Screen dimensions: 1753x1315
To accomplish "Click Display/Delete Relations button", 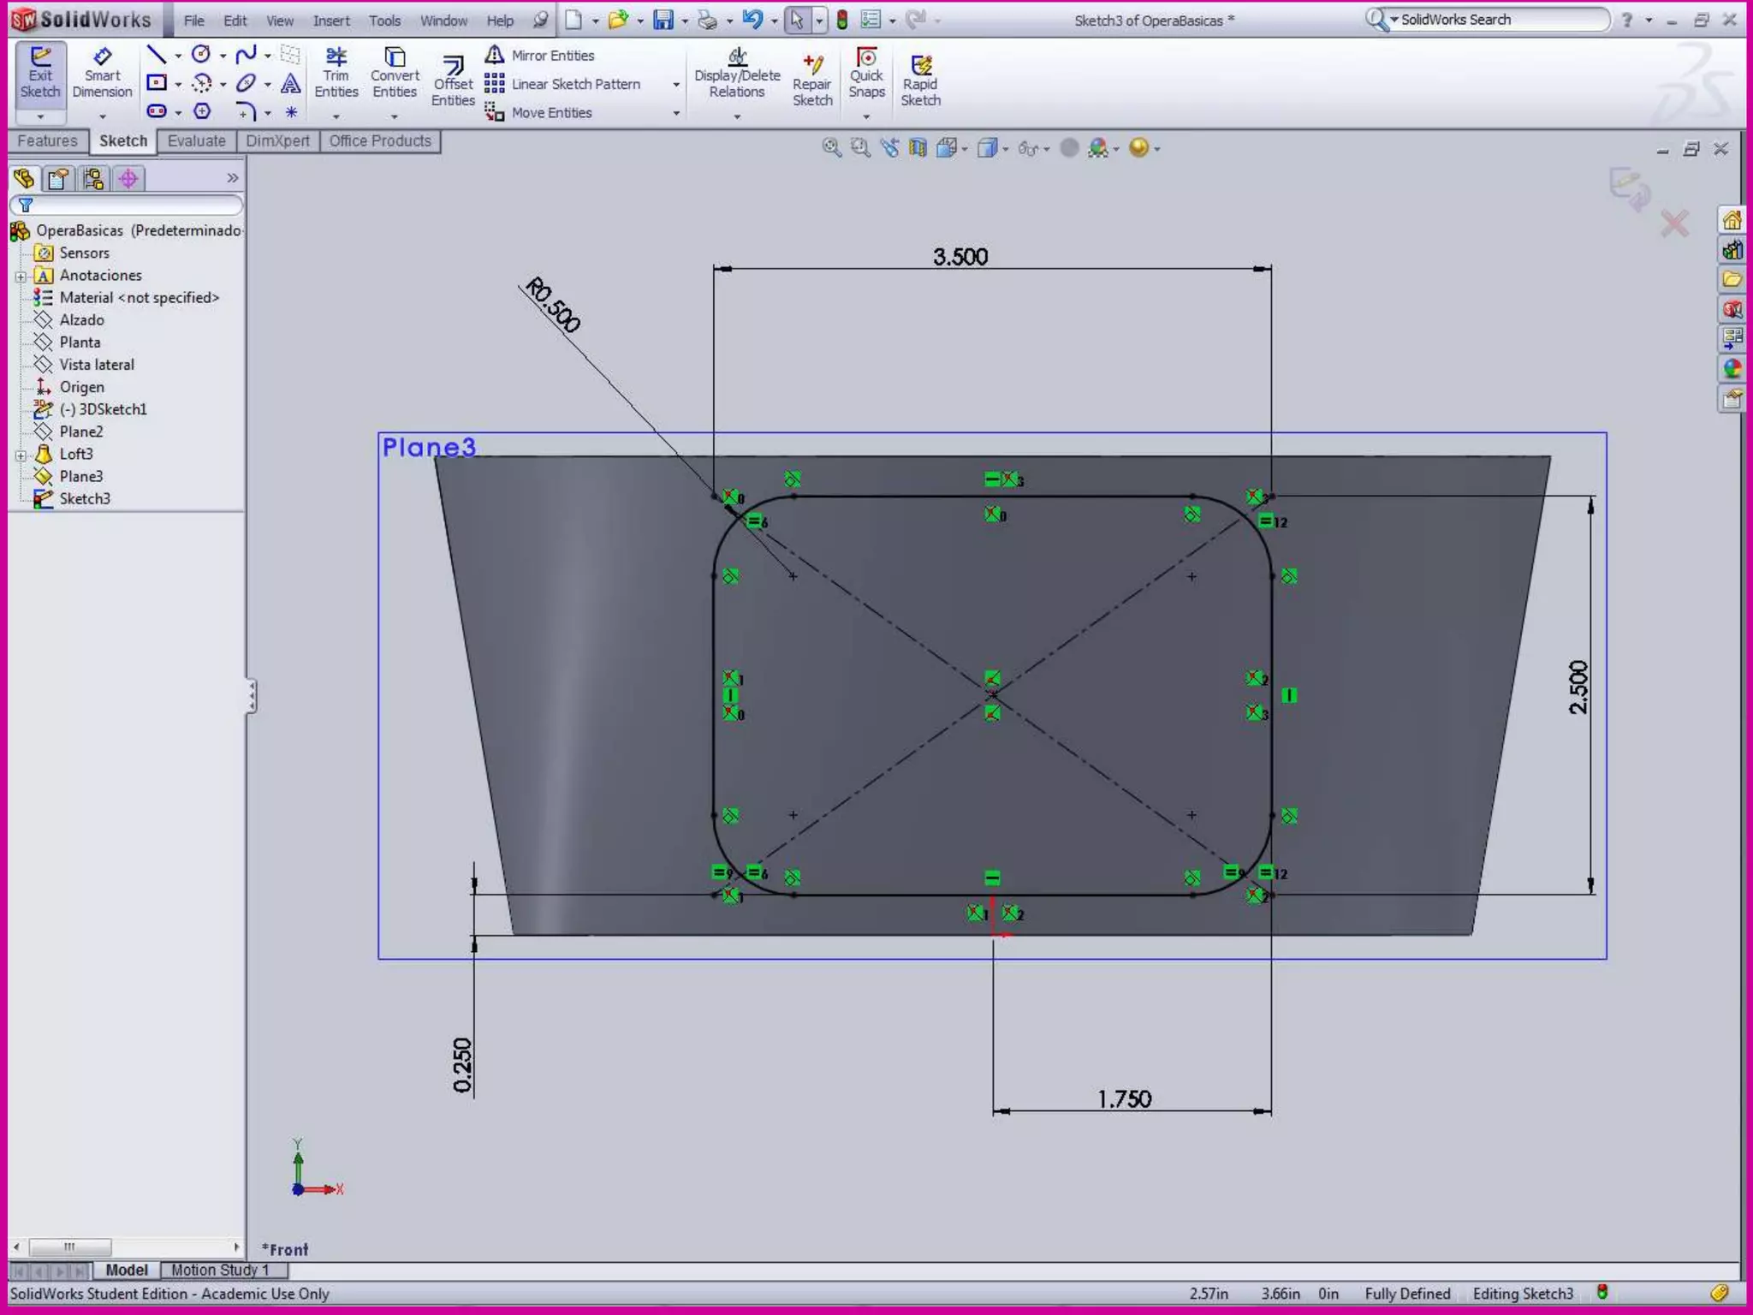I will [737, 74].
